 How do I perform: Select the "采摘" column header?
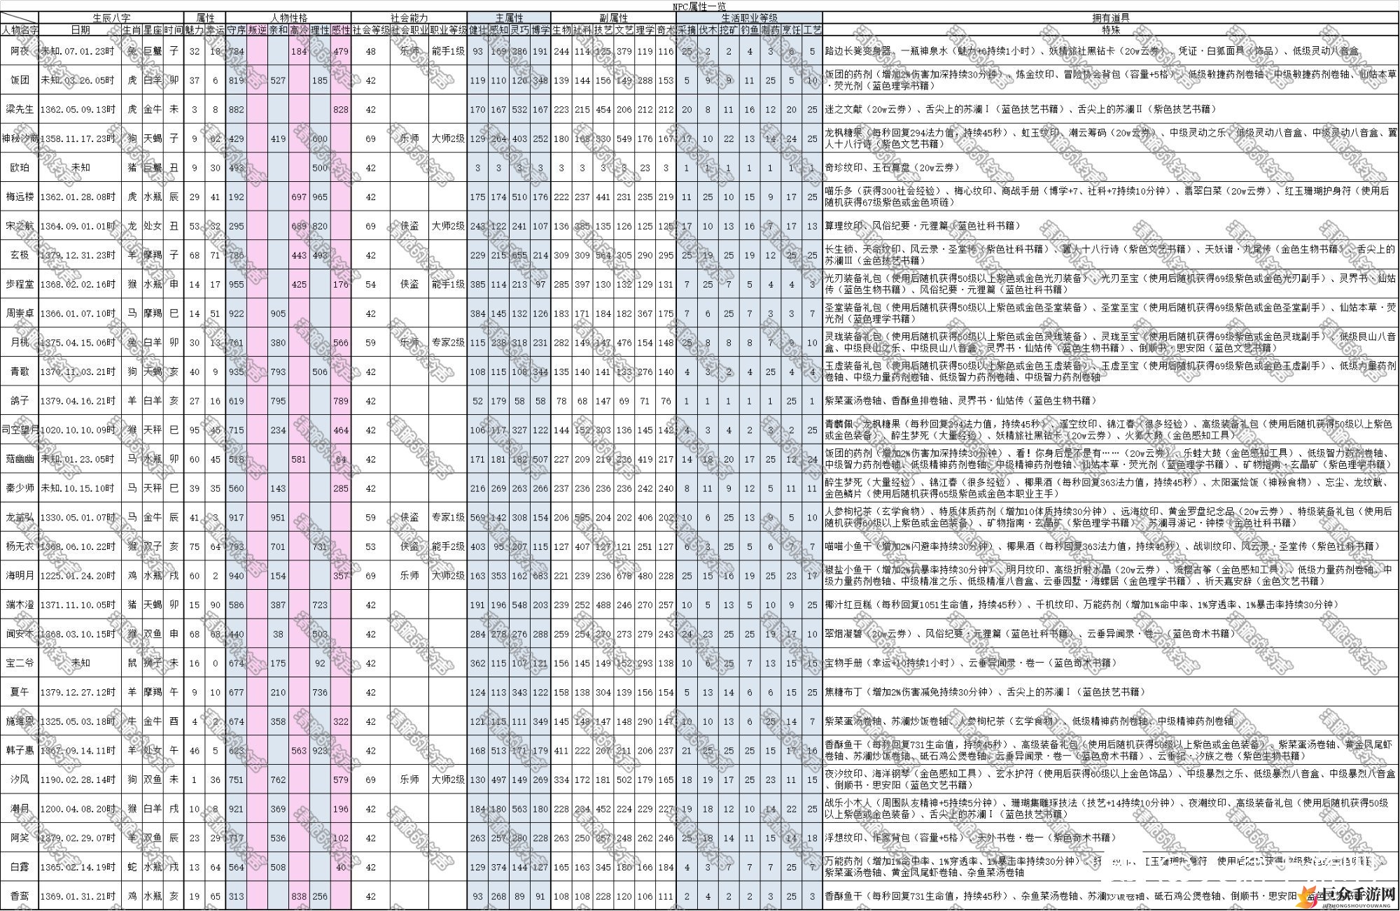(x=687, y=30)
